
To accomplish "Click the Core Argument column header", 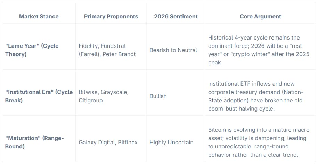I will [260, 16].
